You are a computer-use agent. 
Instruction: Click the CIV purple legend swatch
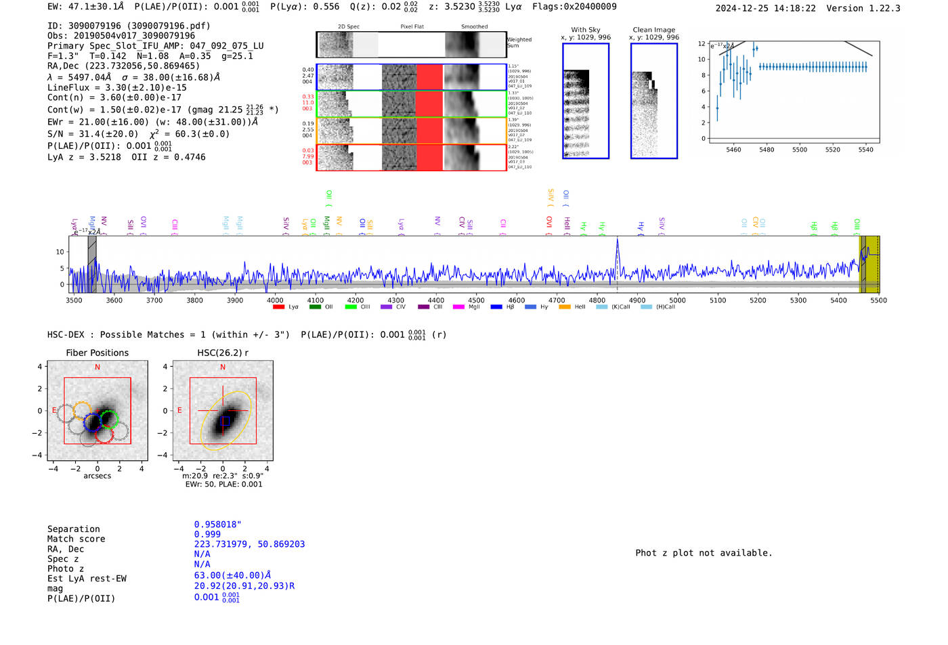click(x=387, y=307)
